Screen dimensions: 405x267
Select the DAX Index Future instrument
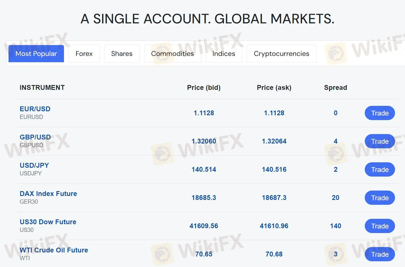(x=48, y=194)
